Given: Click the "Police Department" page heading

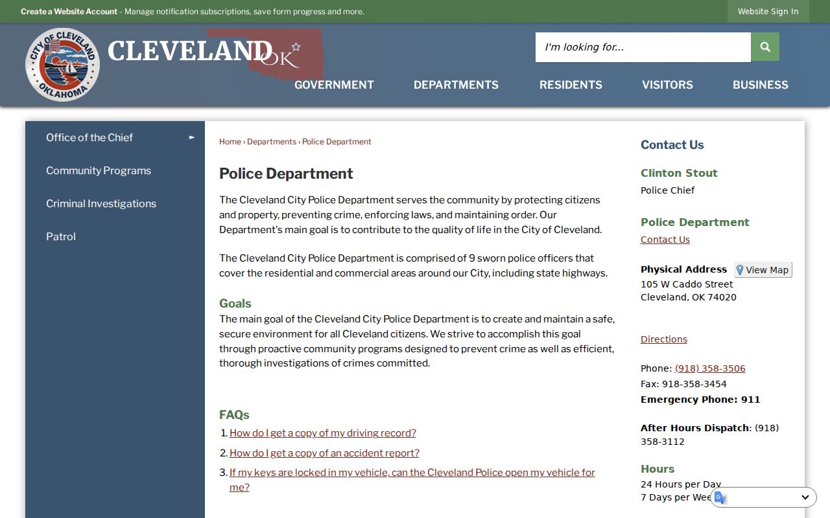Looking at the screenshot, I should (286, 174).
